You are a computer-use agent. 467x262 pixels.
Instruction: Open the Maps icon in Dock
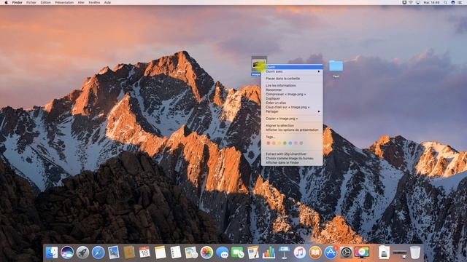191,253
